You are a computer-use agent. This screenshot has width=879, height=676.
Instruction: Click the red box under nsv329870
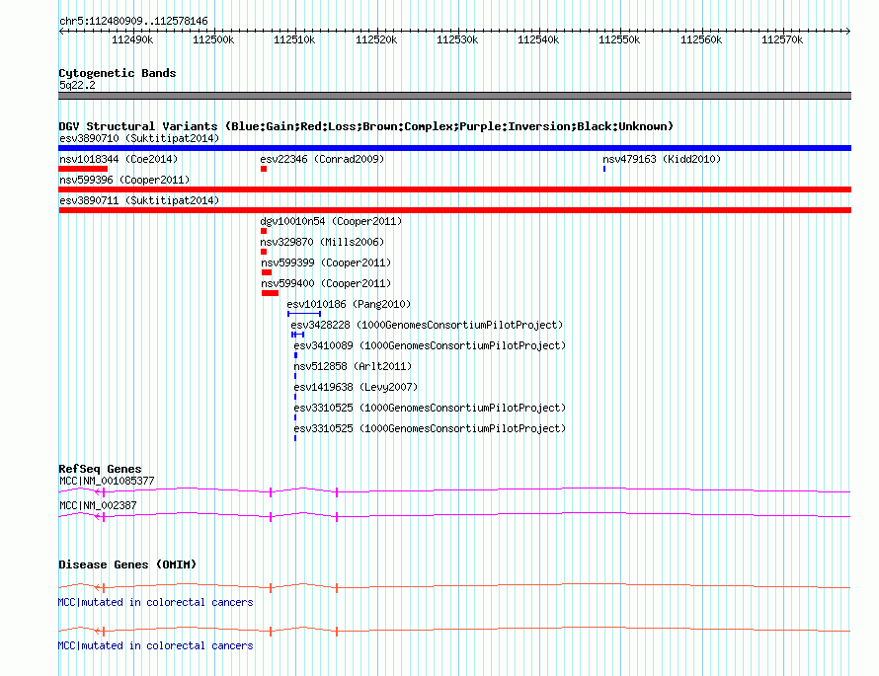tap(264, 252)
